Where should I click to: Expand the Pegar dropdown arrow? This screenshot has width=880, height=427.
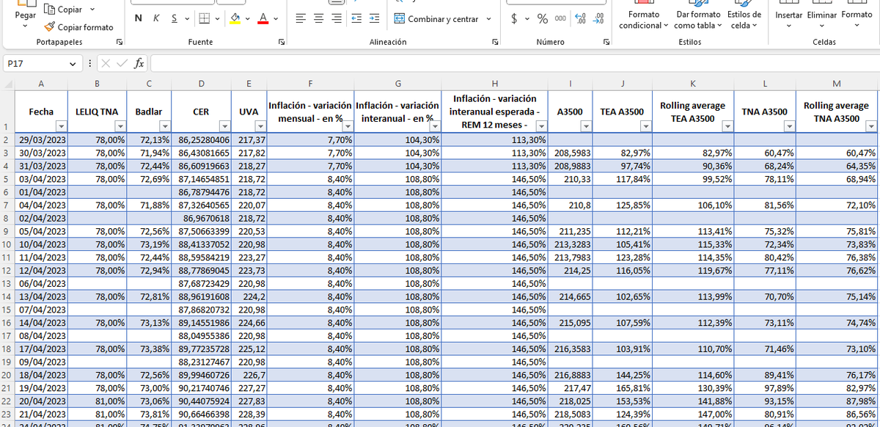click(25, 27)
